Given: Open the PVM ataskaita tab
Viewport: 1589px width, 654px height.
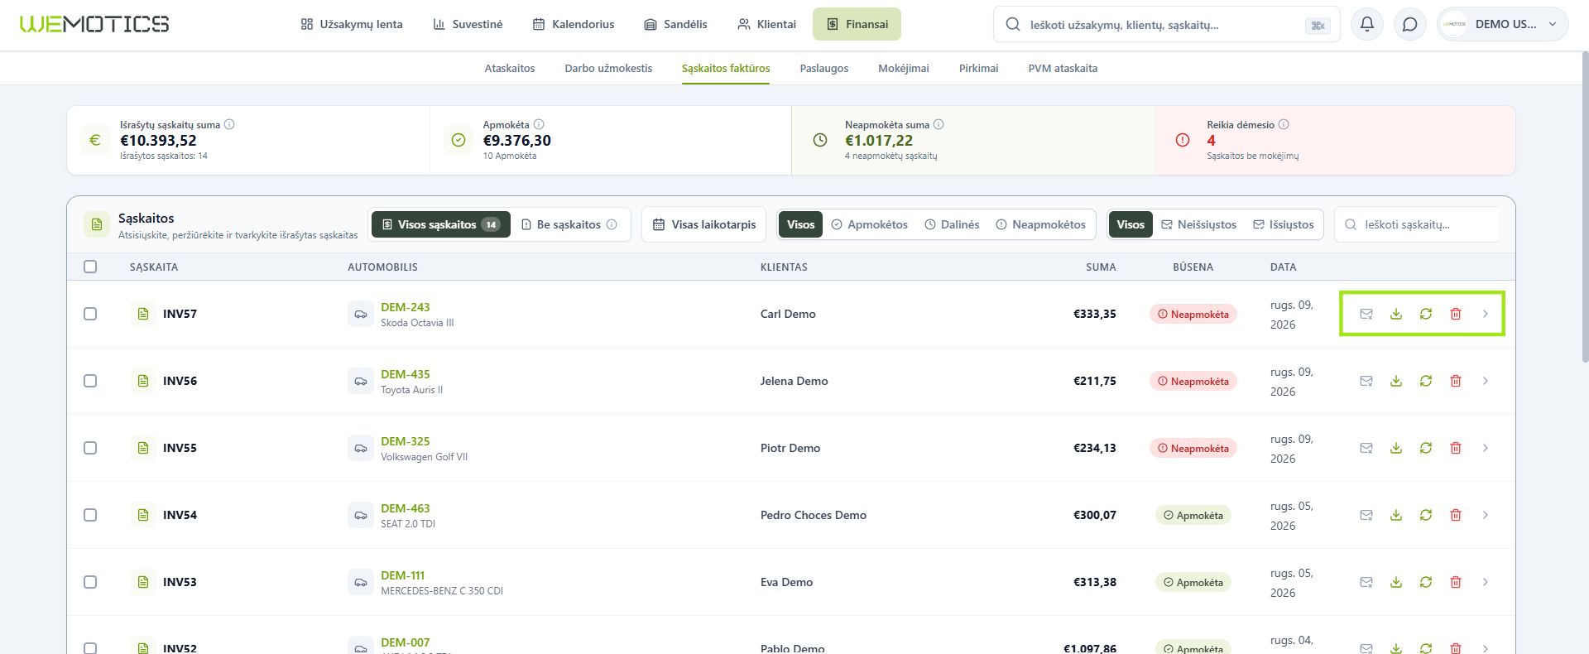Looking at the screenshot, I should pyautogui.click(x=1063, y=68).
